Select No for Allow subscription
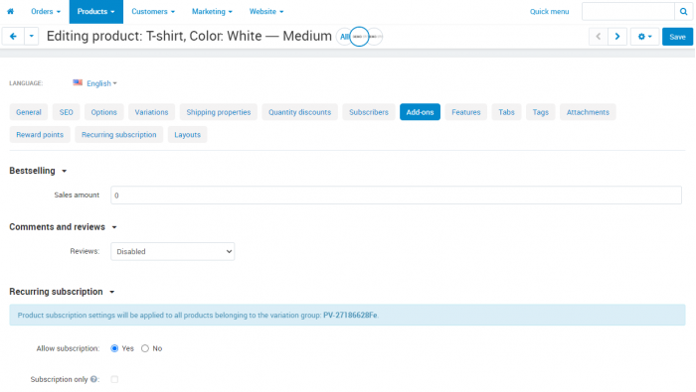 pyautogui.click(x=145, y=348)
